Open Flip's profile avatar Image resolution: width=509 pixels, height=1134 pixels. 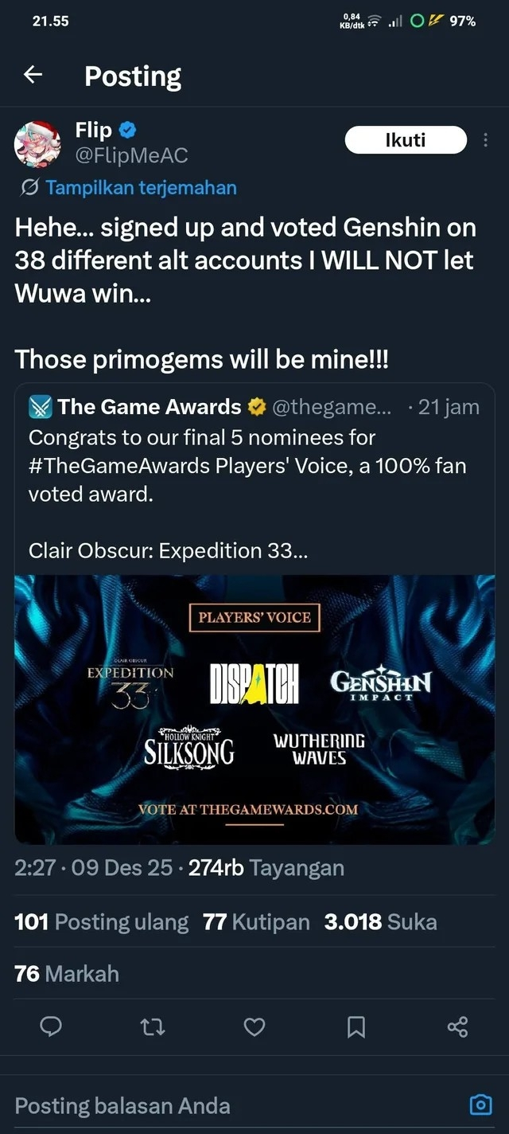click(x=38, y=145)
